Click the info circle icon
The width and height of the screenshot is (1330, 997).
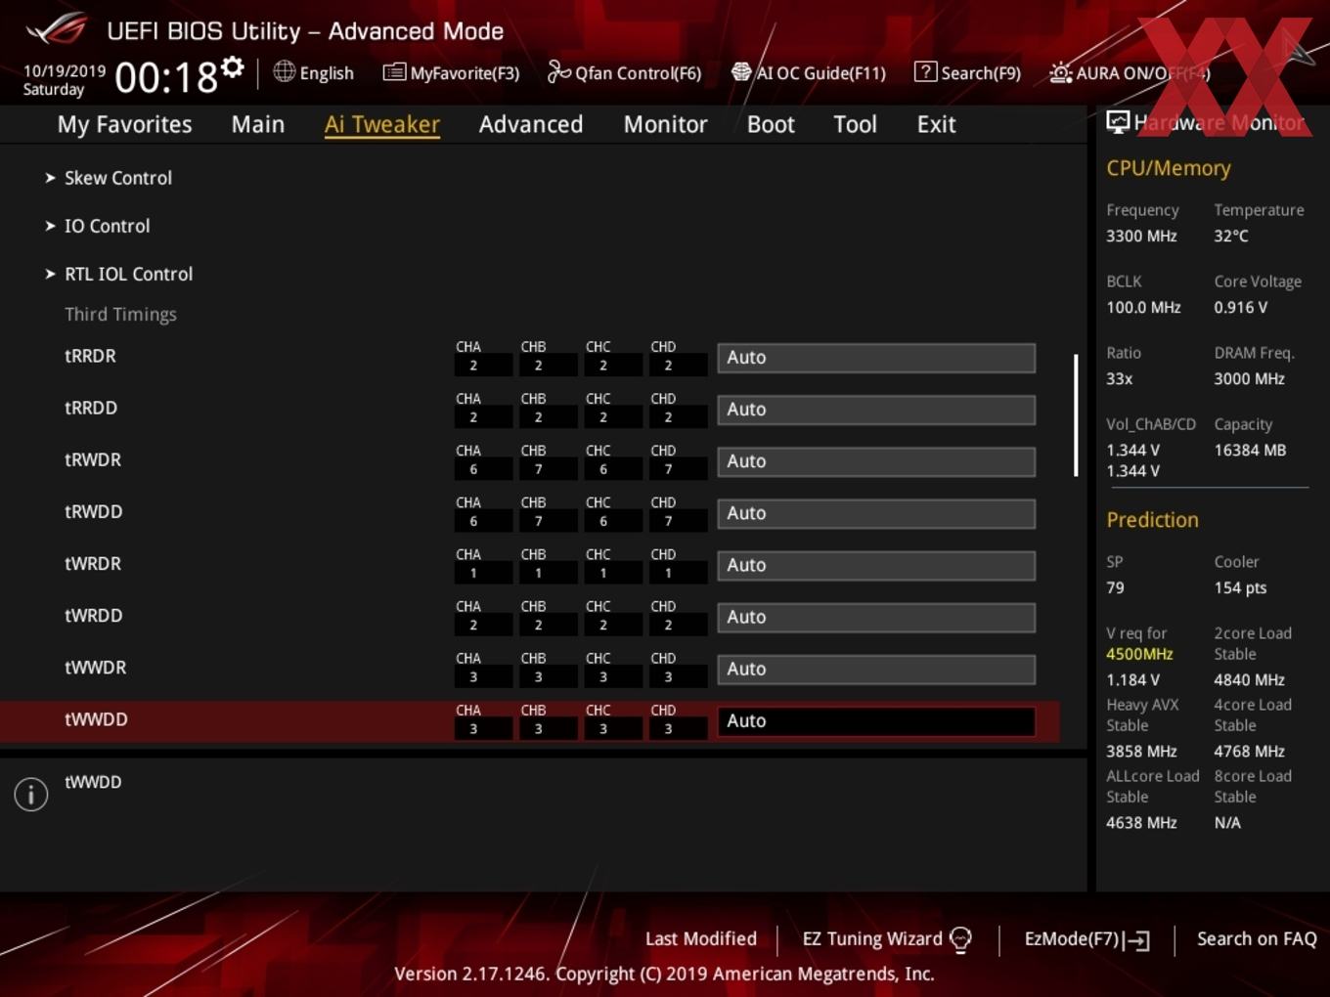click(x=31, y=794)
